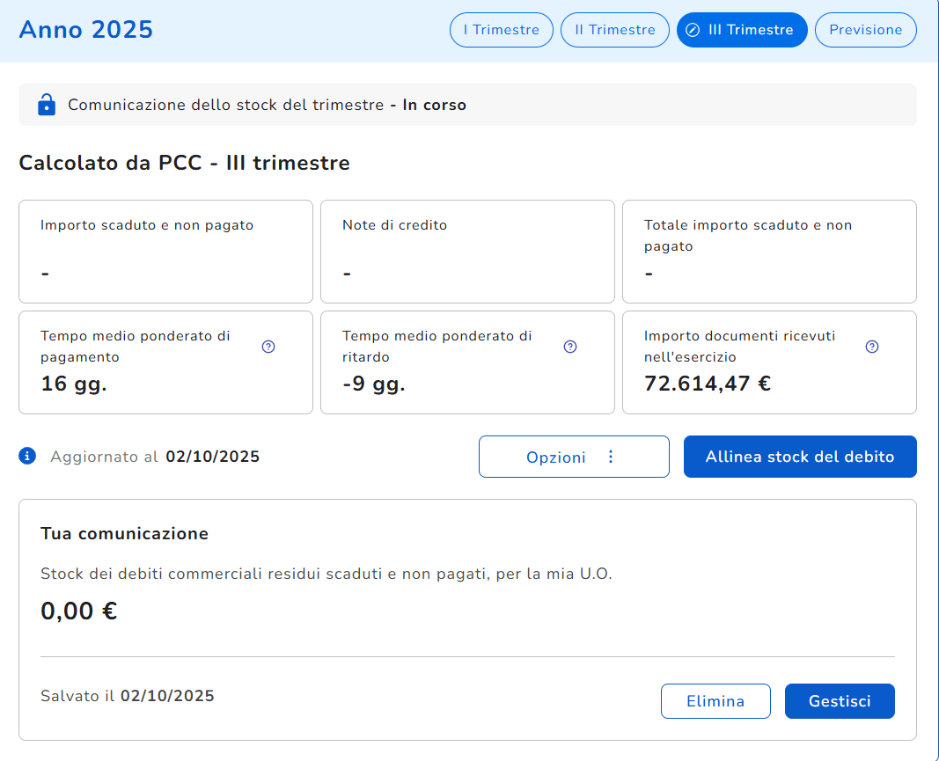Open help for Tempo medio ponderato di ritardo
The height and width of the screenshot is (761, 939).
pyautogui.click(x=570, y=347)
